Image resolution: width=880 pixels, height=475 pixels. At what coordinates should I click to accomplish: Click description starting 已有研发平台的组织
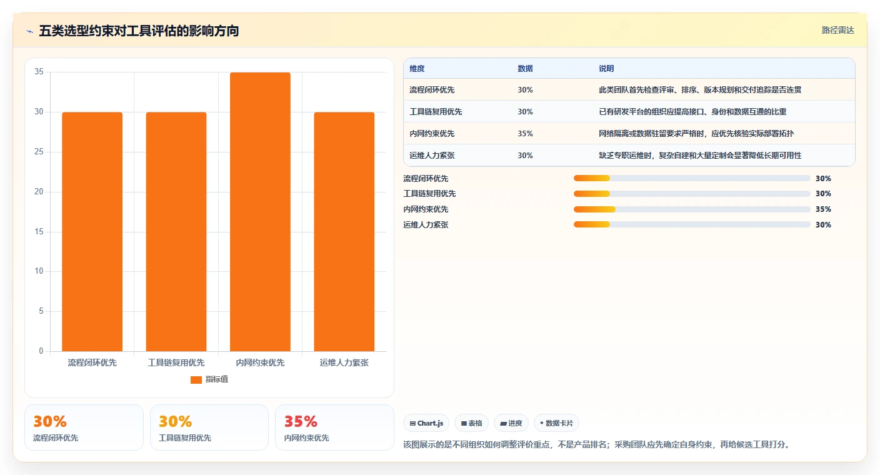coord(692,112)
